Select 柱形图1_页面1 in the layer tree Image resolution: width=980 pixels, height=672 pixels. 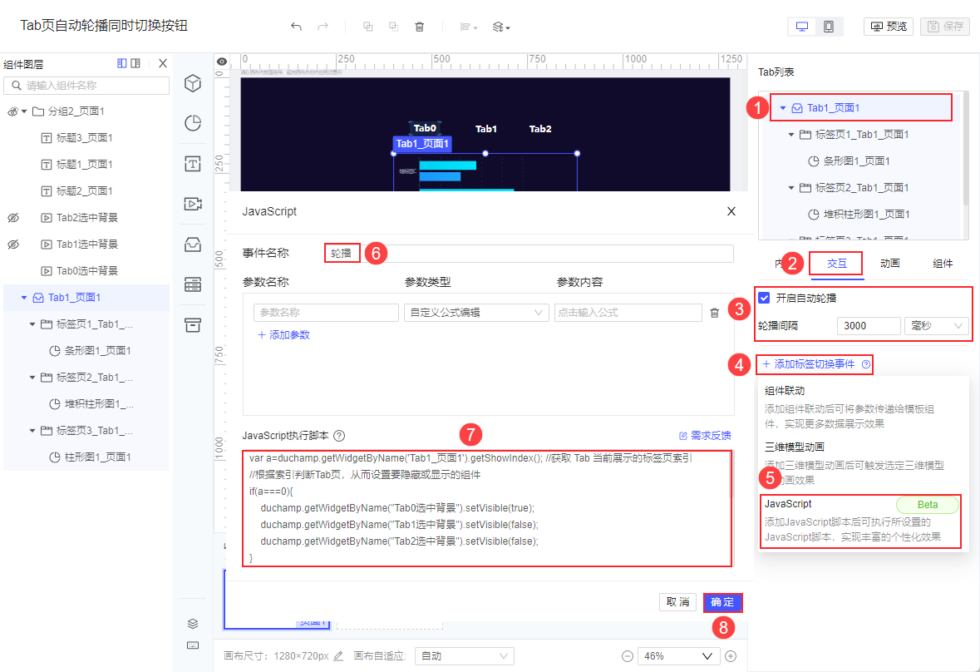point(86,457)
